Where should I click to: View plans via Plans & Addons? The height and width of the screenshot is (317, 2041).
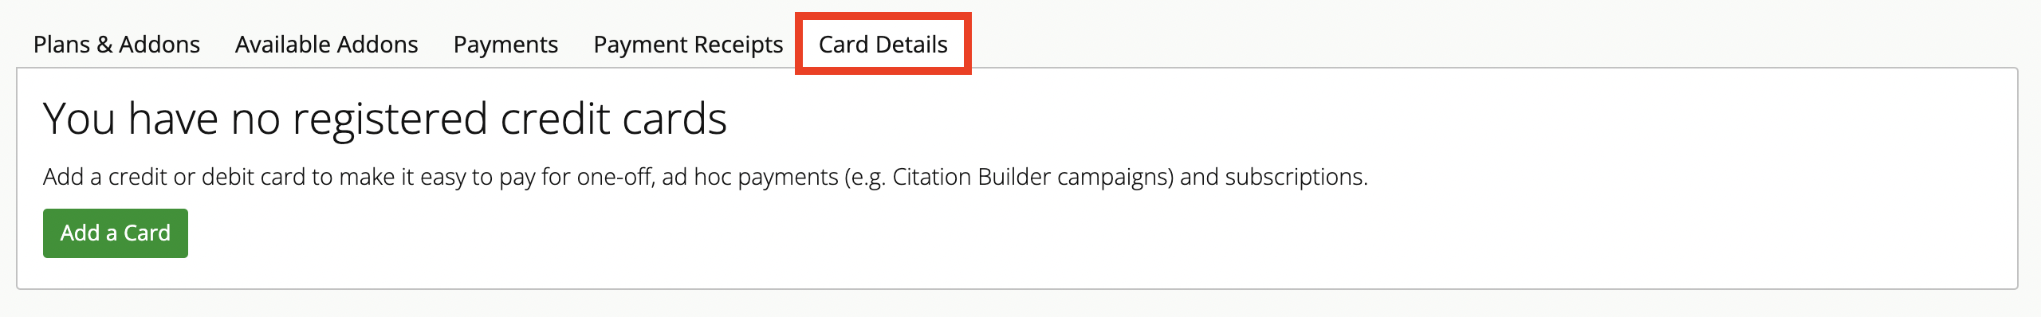[x=116, y=45]
